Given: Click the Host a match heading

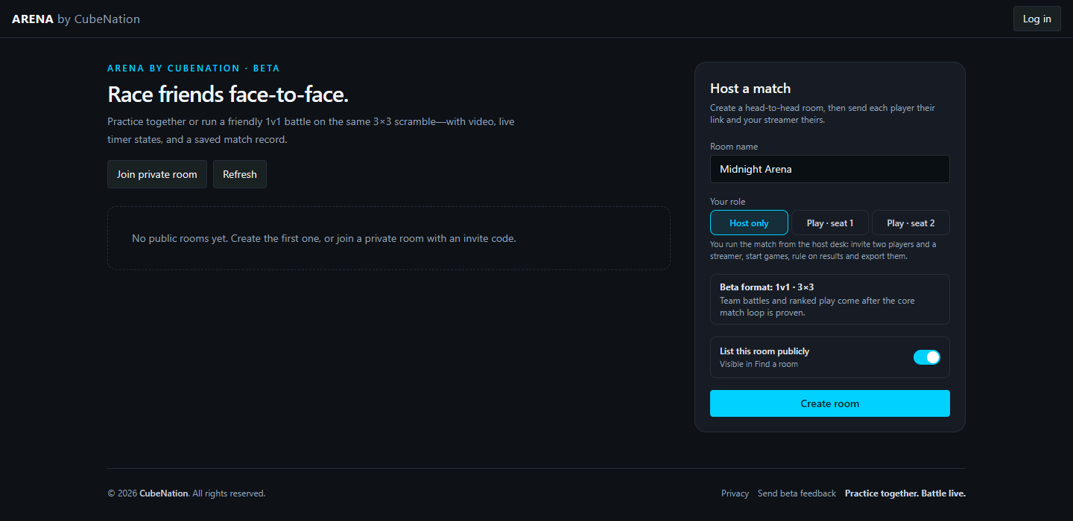Looking at the screenshot, I should pos(750,89).
